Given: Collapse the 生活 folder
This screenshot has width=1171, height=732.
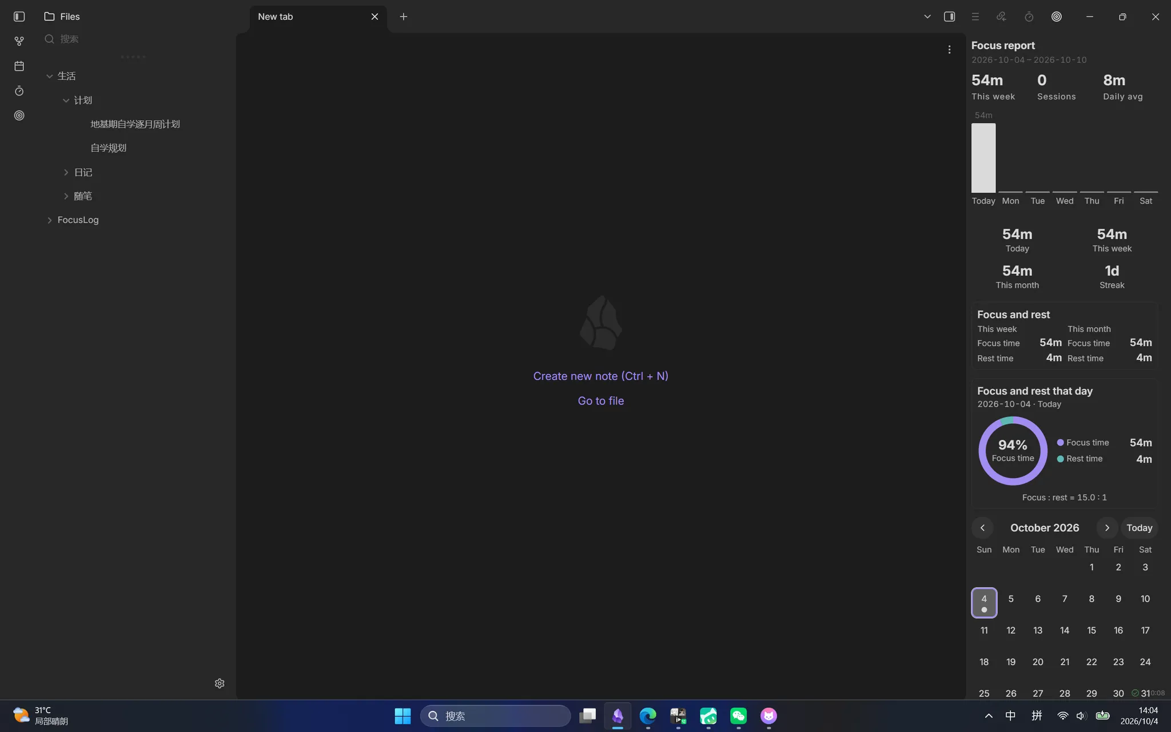Looking at the screenshot, I should point(50,76).
